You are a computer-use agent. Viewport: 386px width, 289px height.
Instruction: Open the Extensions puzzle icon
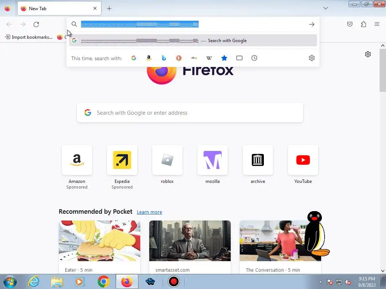point(363,24)
